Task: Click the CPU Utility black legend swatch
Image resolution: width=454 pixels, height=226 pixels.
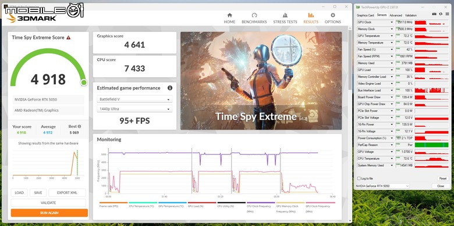Action: [x=231, y=203]
